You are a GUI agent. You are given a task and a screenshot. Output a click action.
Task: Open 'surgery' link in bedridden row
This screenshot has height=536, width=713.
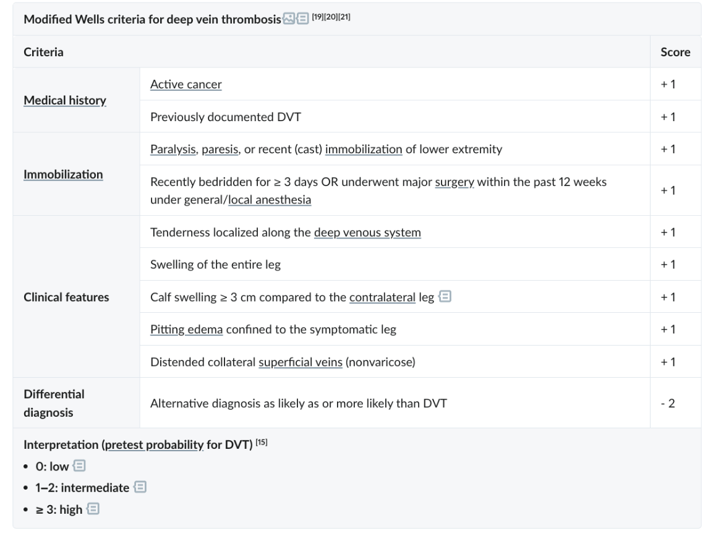click(x=455, y=182)
